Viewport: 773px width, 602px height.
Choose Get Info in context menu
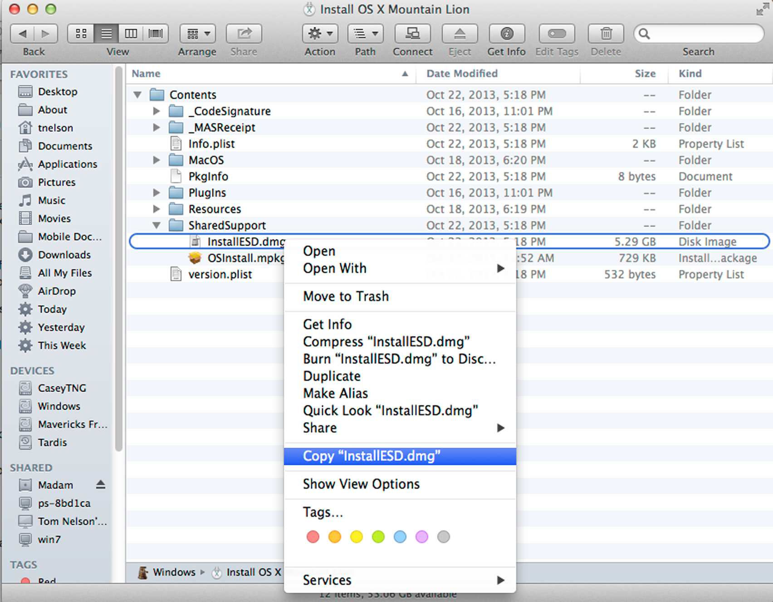(x=400, y=325)
